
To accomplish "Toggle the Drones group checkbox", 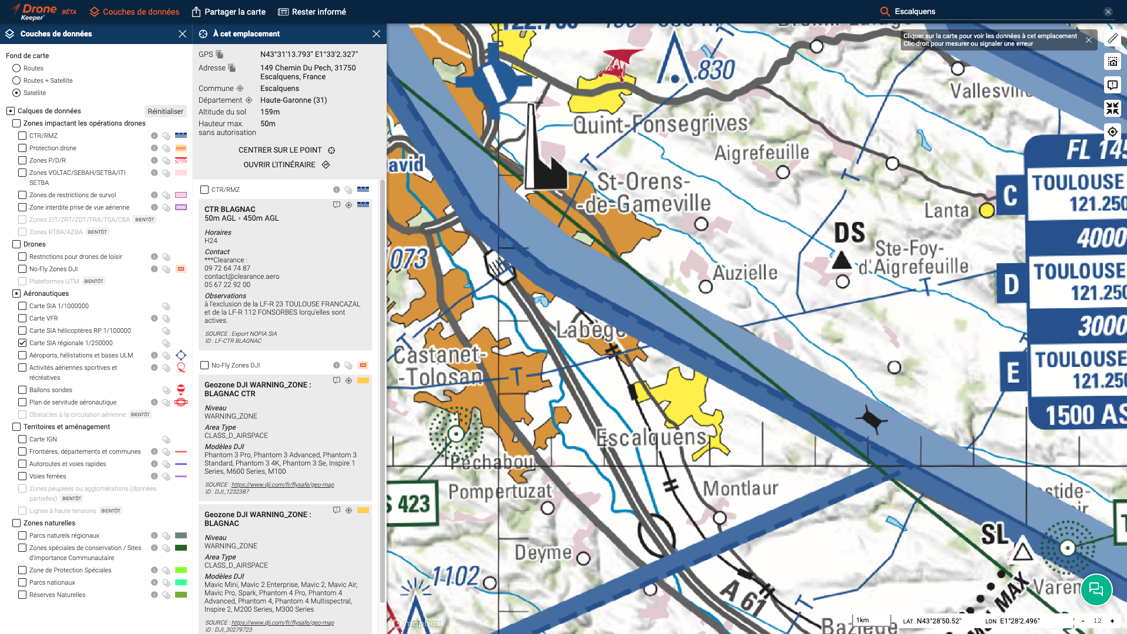I will point(16,244).
